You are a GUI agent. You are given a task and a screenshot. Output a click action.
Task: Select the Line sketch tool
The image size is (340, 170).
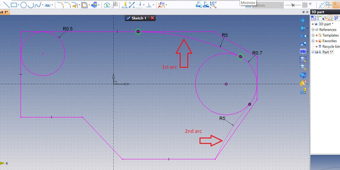point(6,5)
